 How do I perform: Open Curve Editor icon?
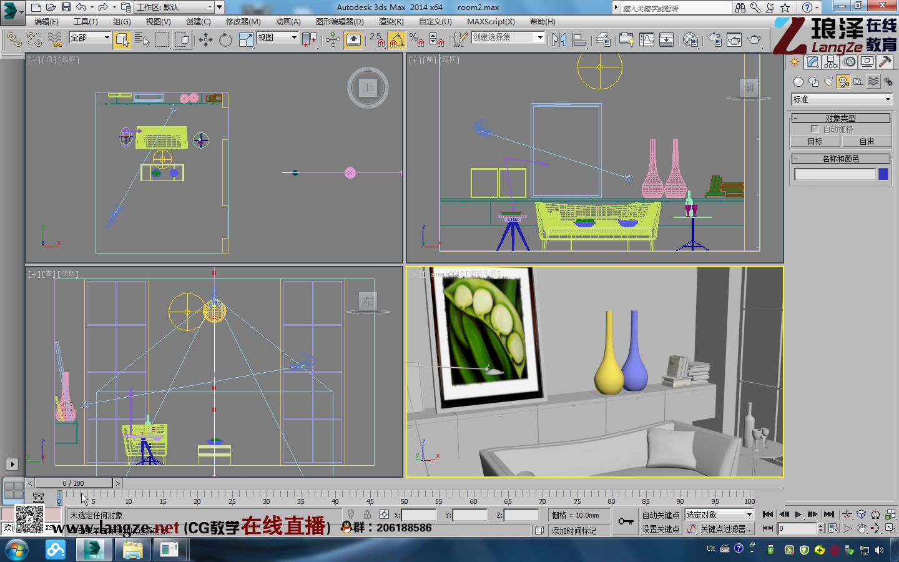(647, 40)
